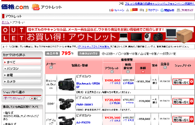195x125 pixels.
Task: Open the blue outlet explanation link in notice
Action: pos(94,47)
